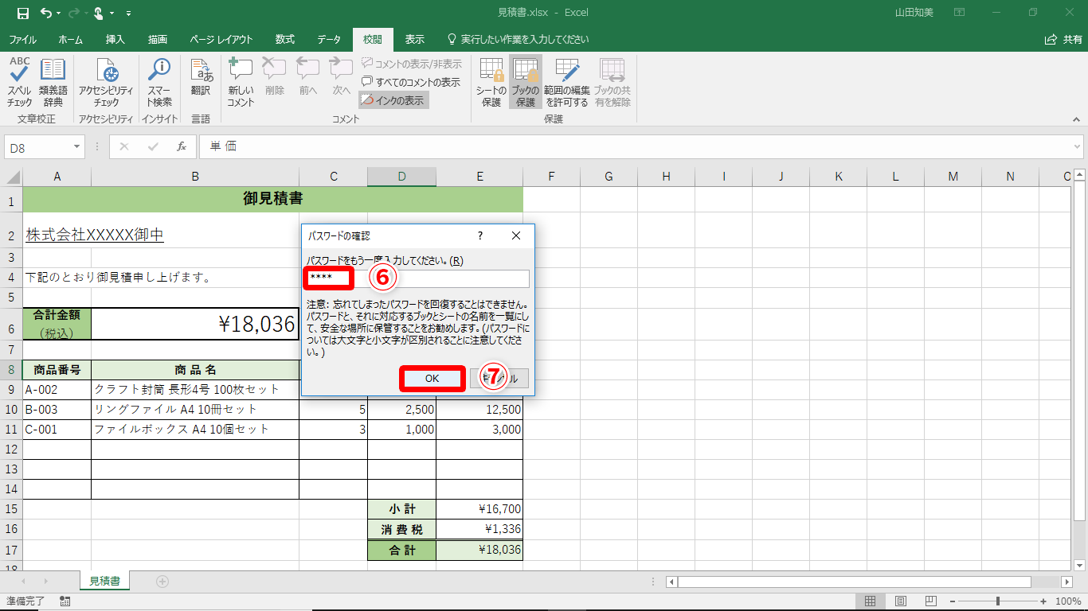Screen dimensions: 1088x611
Task: Open ribbon display options in the title bar
Action: (x=959, y=13)
